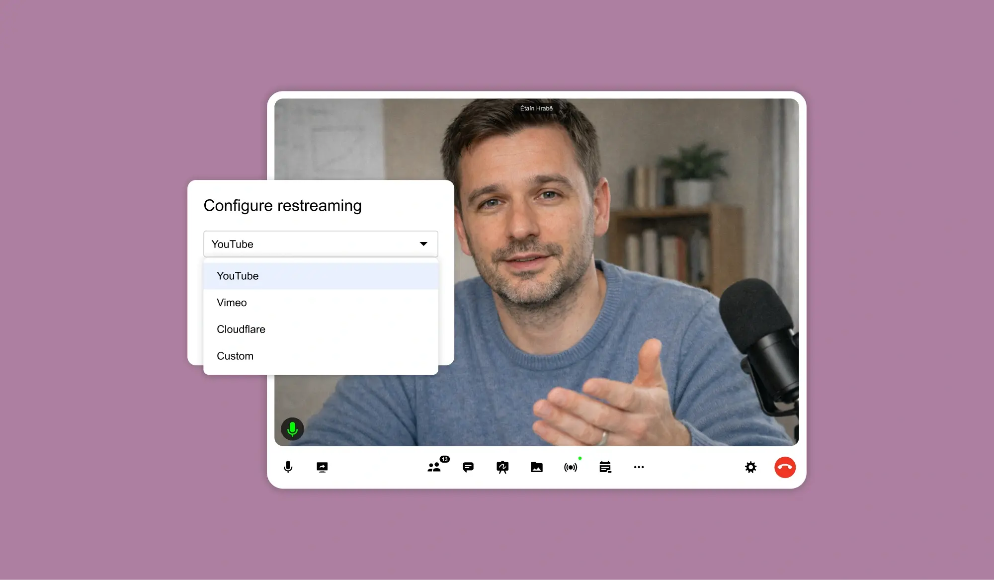Open the chat panel

click(468, 467)
